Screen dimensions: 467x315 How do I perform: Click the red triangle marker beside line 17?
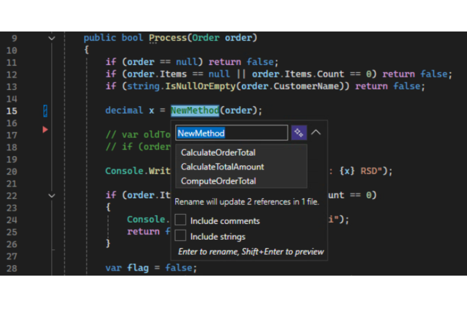(x=45, y=129)
